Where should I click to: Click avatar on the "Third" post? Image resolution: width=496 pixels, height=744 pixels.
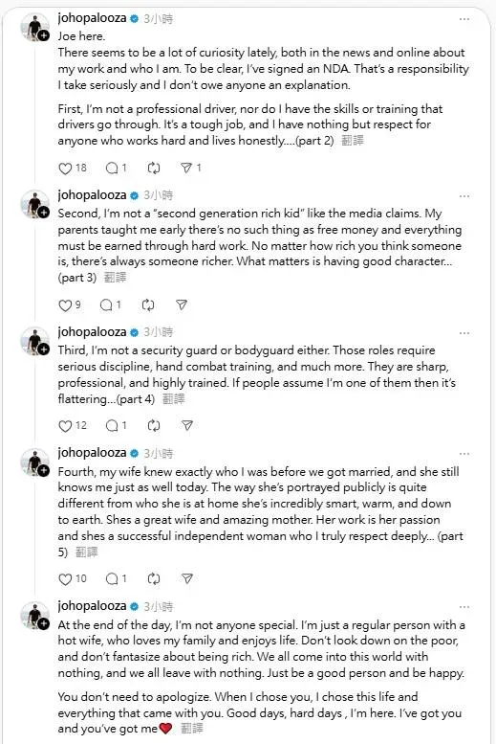[x=34, y=341]
